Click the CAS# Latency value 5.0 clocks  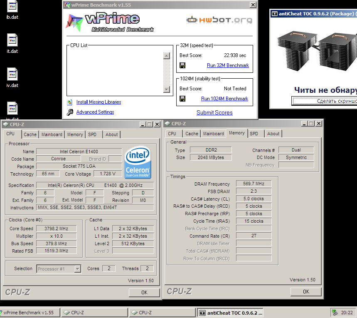(254, 199)
